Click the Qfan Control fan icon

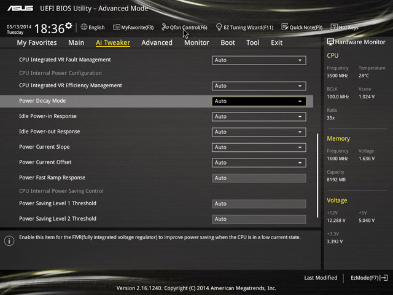165,27
